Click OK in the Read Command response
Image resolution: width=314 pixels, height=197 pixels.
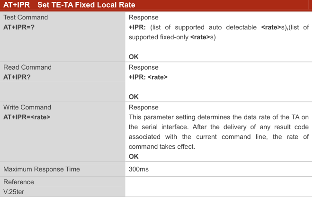(x=134, y=97)
